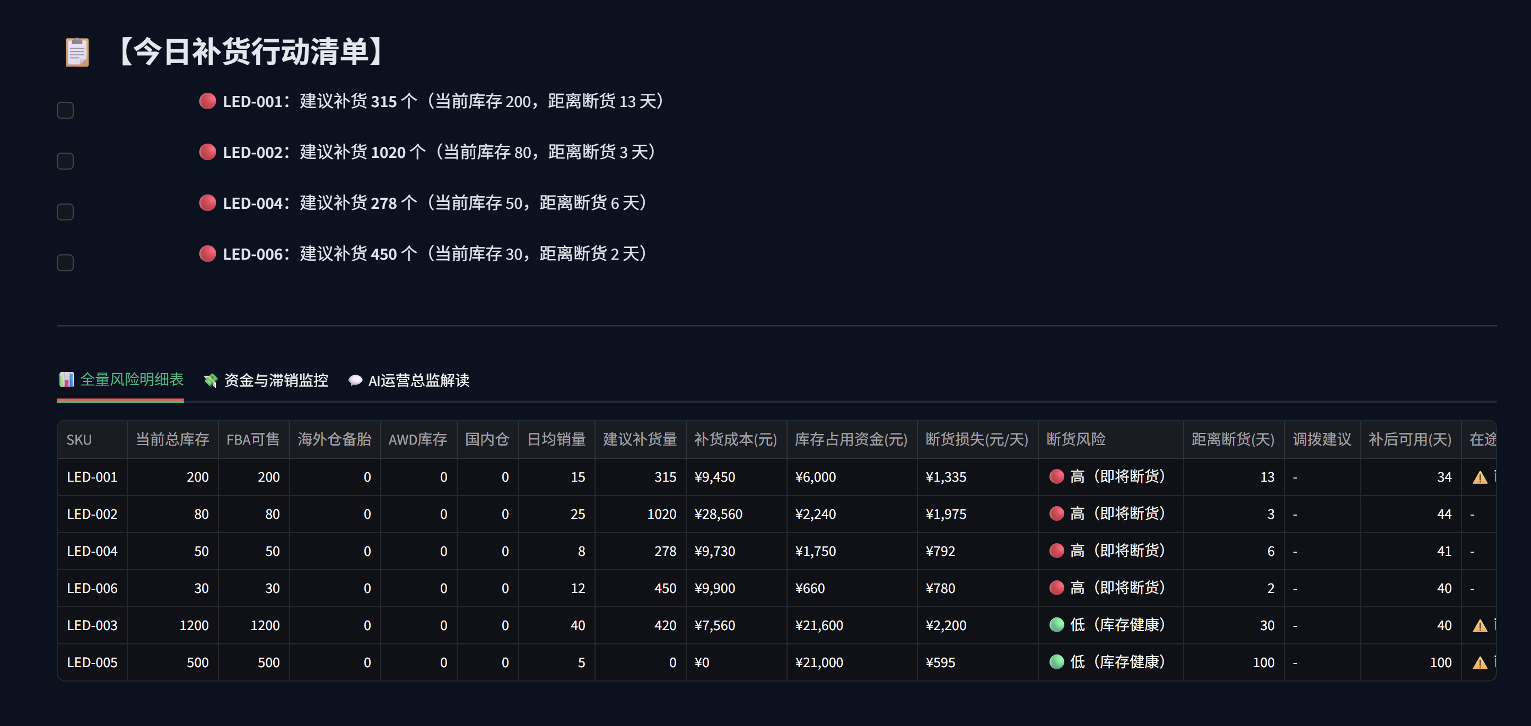Click the 补货成本(元) column header
The height and width of the screenshot is (726, 1531).
(x=736, y=440)
